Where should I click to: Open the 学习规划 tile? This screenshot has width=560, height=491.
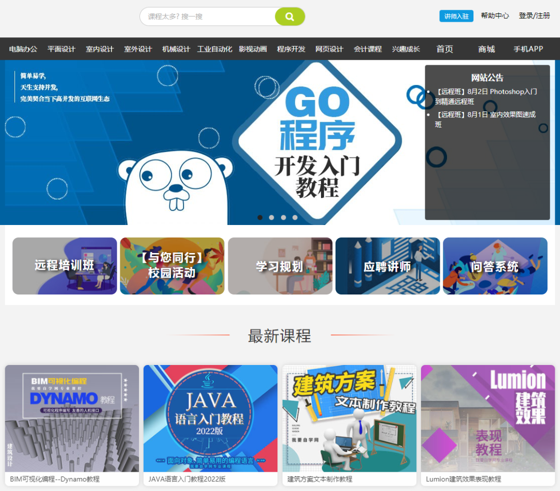coord(280,266)
